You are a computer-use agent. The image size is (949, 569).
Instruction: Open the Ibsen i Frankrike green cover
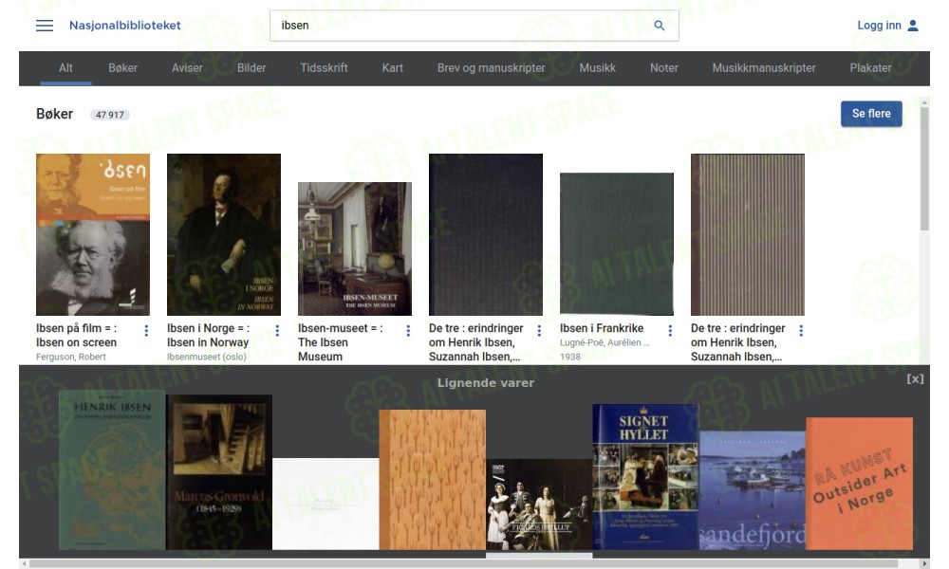(617, 244)
